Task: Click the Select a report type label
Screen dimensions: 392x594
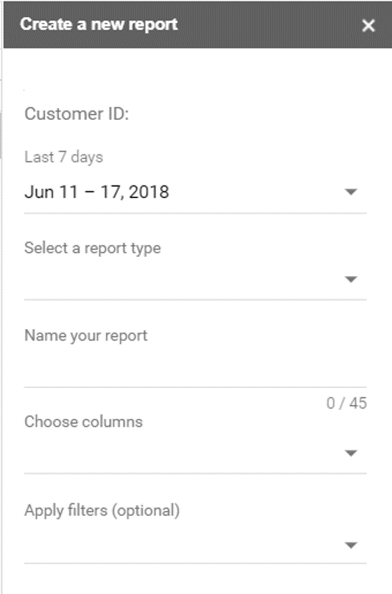Action: coord(93,249)
